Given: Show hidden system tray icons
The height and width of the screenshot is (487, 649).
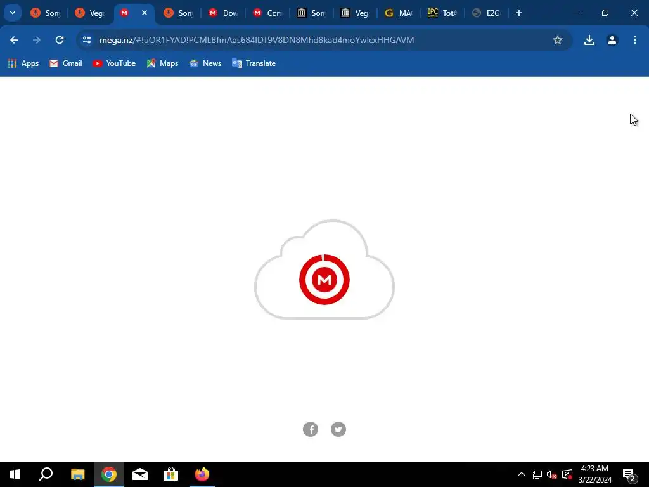Looking at the screenshot, I should (522, 474).
